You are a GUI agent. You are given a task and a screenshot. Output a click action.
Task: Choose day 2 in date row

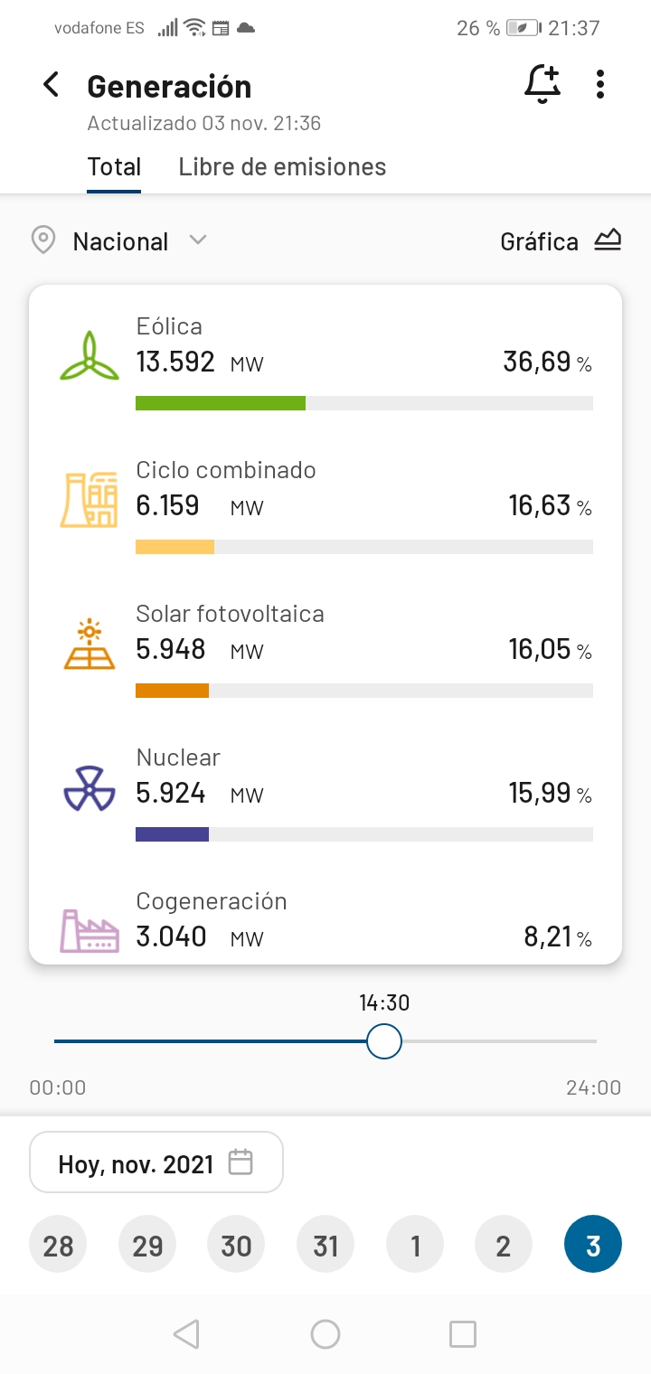pyautogui.click(x=504, y=1246)
